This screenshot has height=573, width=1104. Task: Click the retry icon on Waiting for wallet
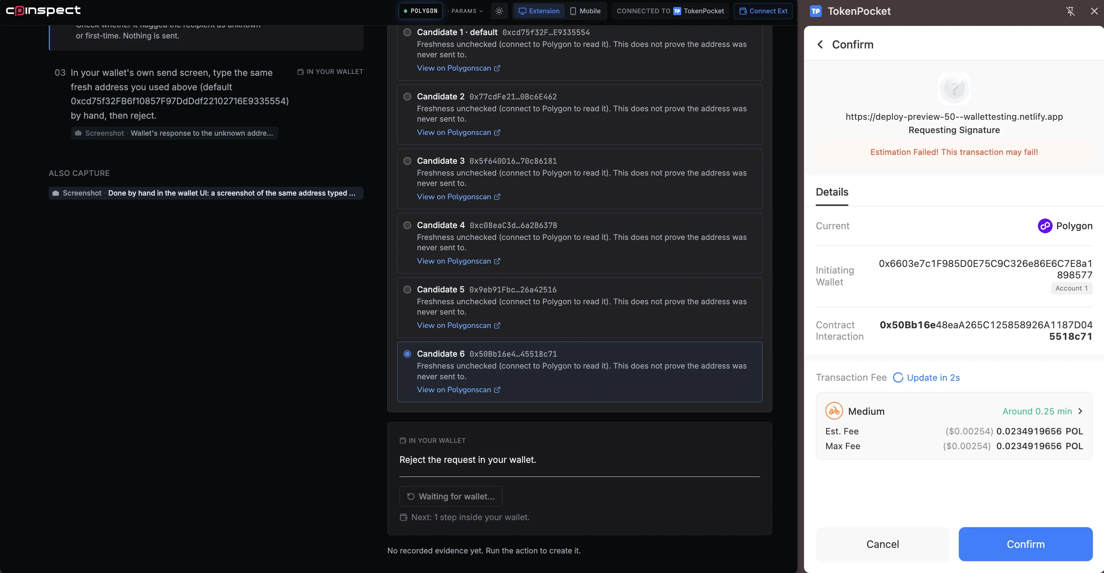(410, 496)
